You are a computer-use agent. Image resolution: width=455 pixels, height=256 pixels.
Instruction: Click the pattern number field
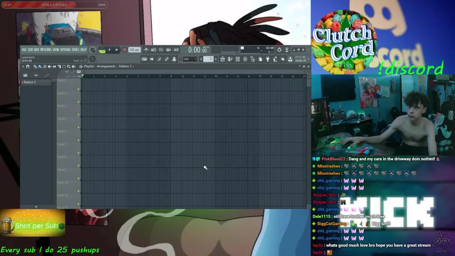(x=208, y=59)
